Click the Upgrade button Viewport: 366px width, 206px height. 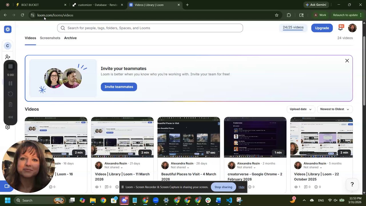click(x=322, y=28)
